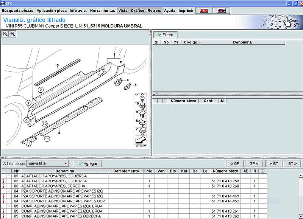The width and height of the screenshot is (303, 219).
Task: Click the arrow icon below diagram legend
Action: point(141,140)
